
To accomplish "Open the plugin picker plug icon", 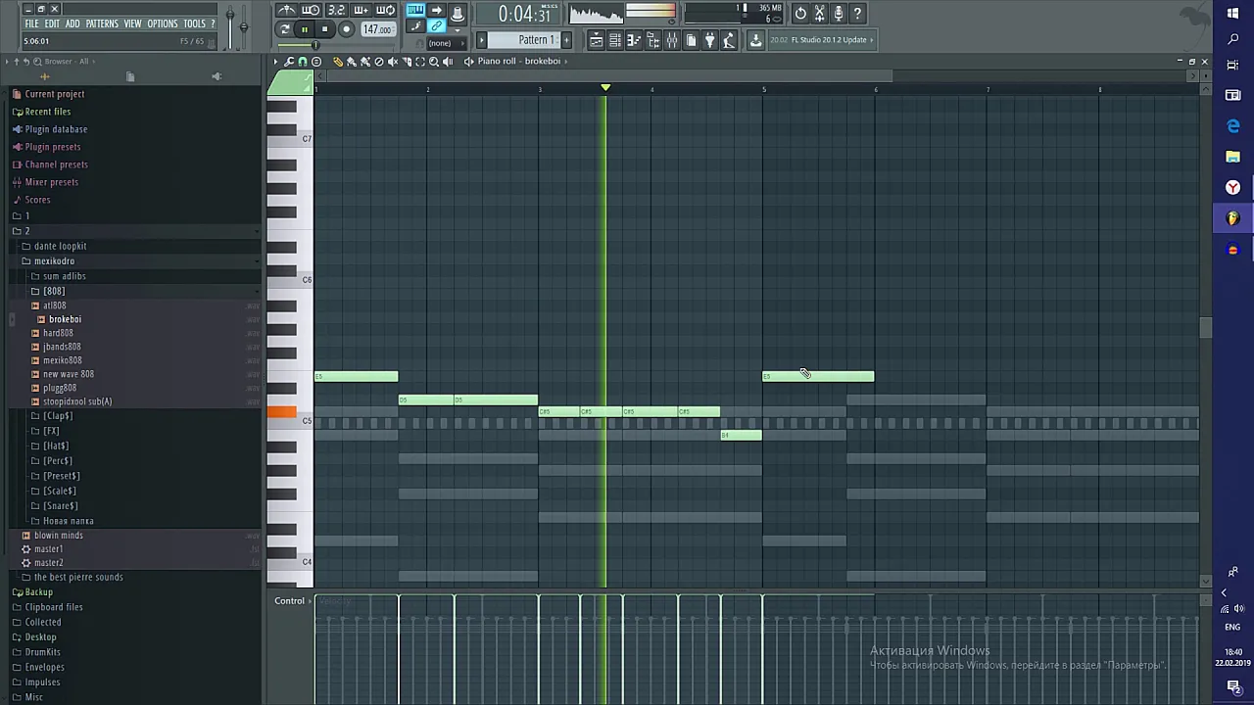I will (709, 40).
